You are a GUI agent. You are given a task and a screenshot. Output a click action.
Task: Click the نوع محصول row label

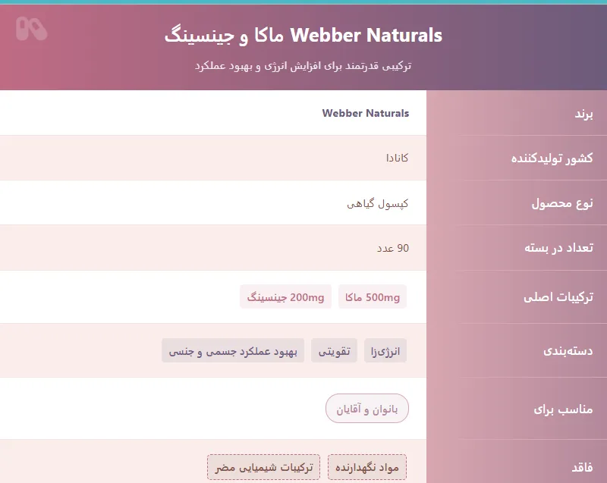coord(562,203)
